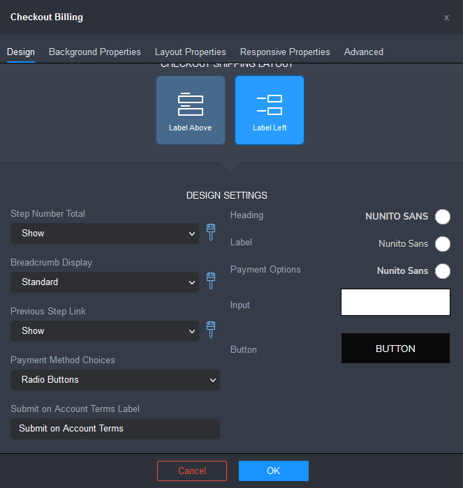Image resolution: width=463 pixels, height=488 pixels.
Task: Switch to the Background Properties tab
Action: click(95, 52)
